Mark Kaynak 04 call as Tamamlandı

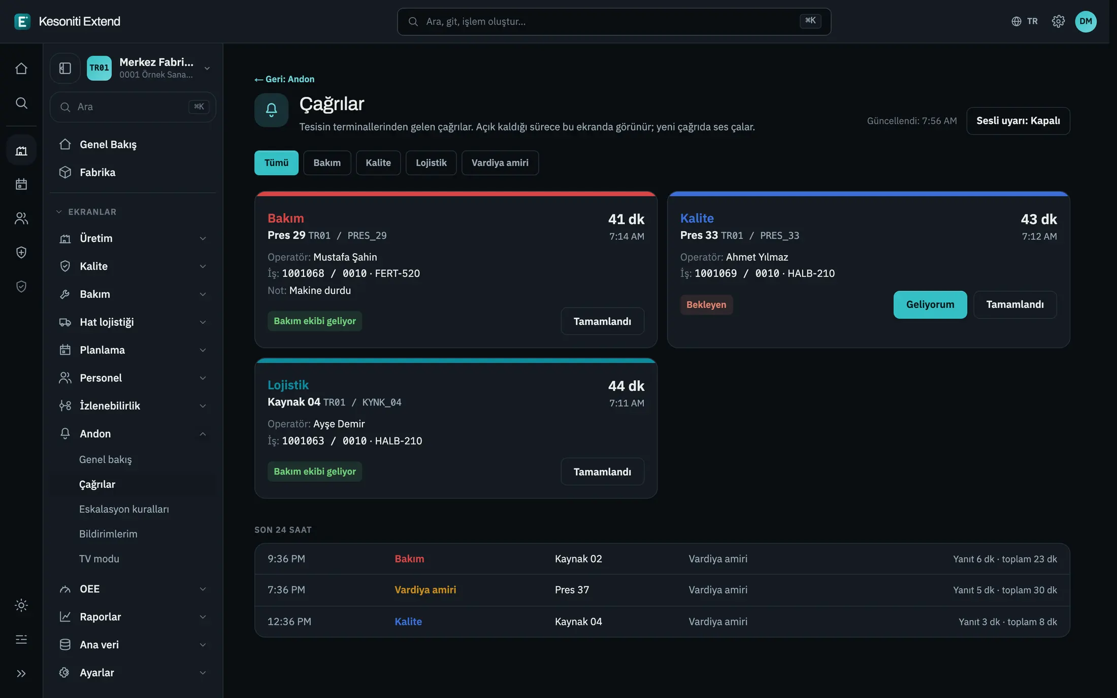pos(602,472)
